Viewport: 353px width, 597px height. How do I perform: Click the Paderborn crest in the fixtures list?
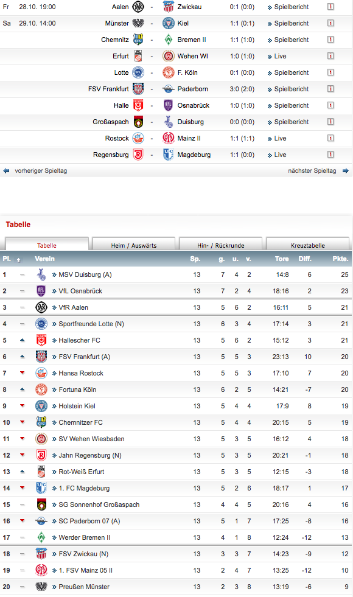tap(169, 89)
